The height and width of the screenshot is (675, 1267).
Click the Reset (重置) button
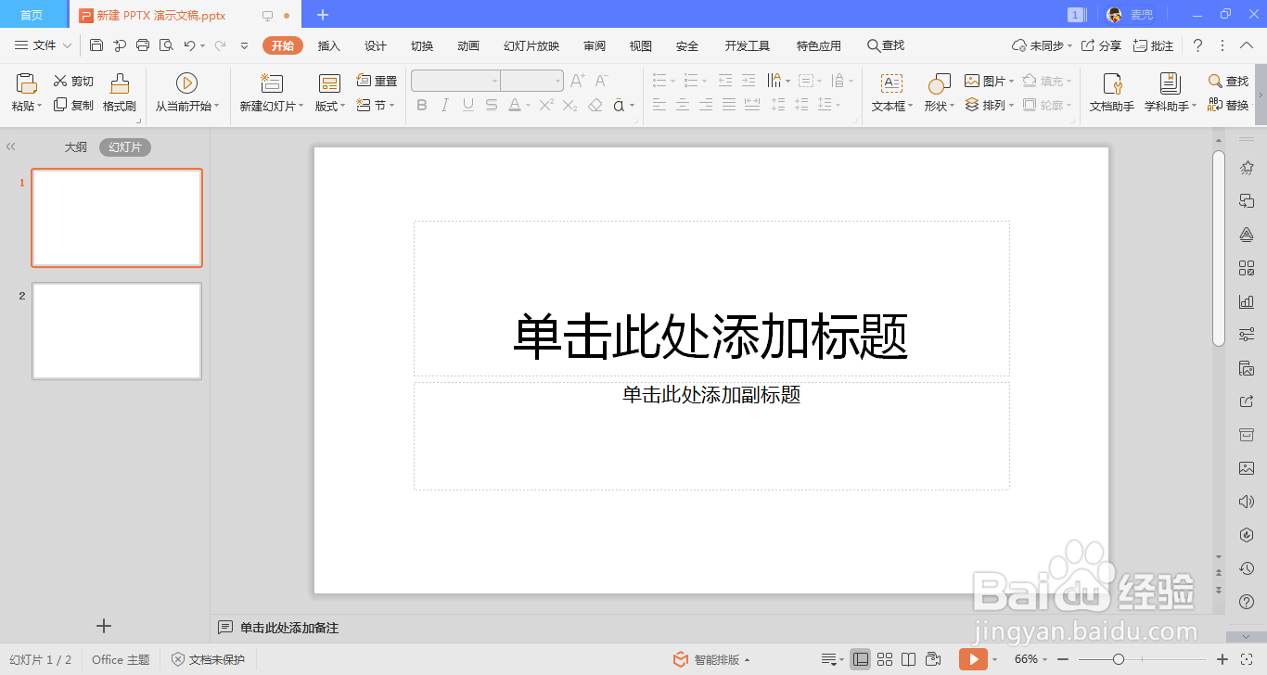[x=377, y=82]
